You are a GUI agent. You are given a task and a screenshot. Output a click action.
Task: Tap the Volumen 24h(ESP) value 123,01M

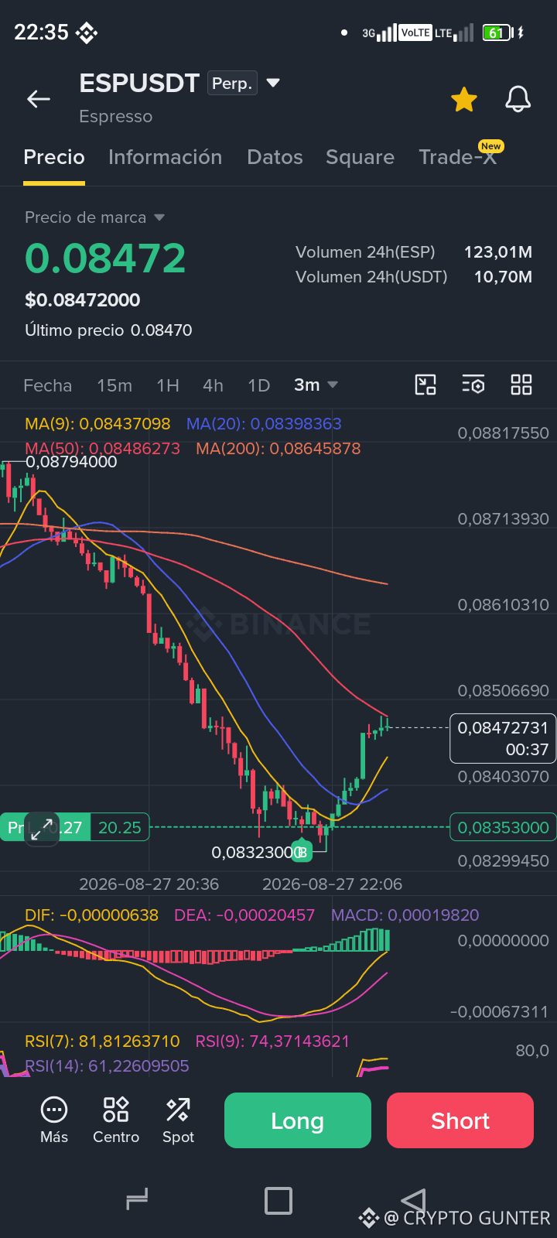[x=498, y=252]
